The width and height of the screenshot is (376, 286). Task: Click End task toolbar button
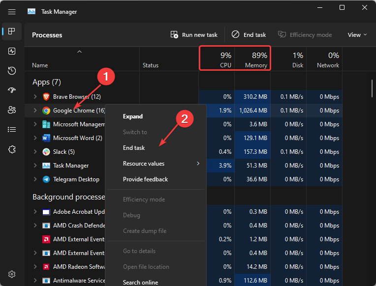(249, 35)
